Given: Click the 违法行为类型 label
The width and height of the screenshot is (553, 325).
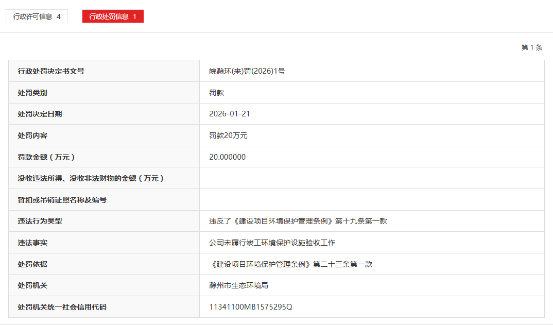Looking at the screenshot, I should (40, 221).
